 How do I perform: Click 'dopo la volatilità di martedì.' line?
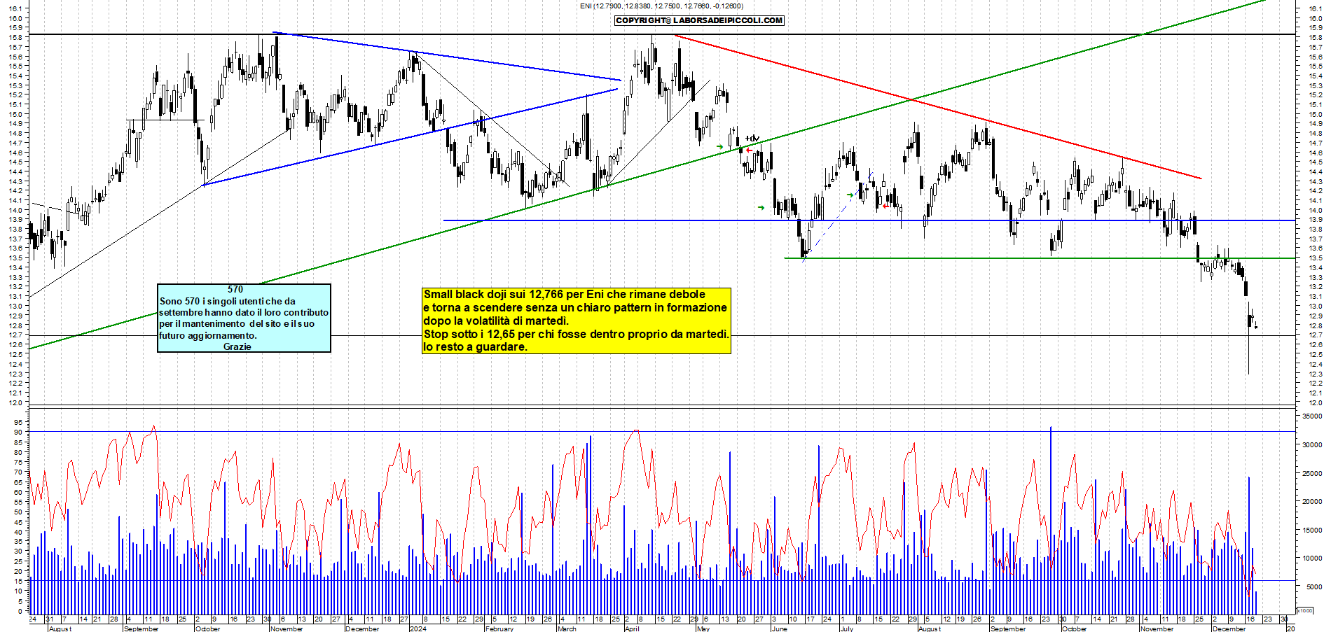(x=496, y=321)
